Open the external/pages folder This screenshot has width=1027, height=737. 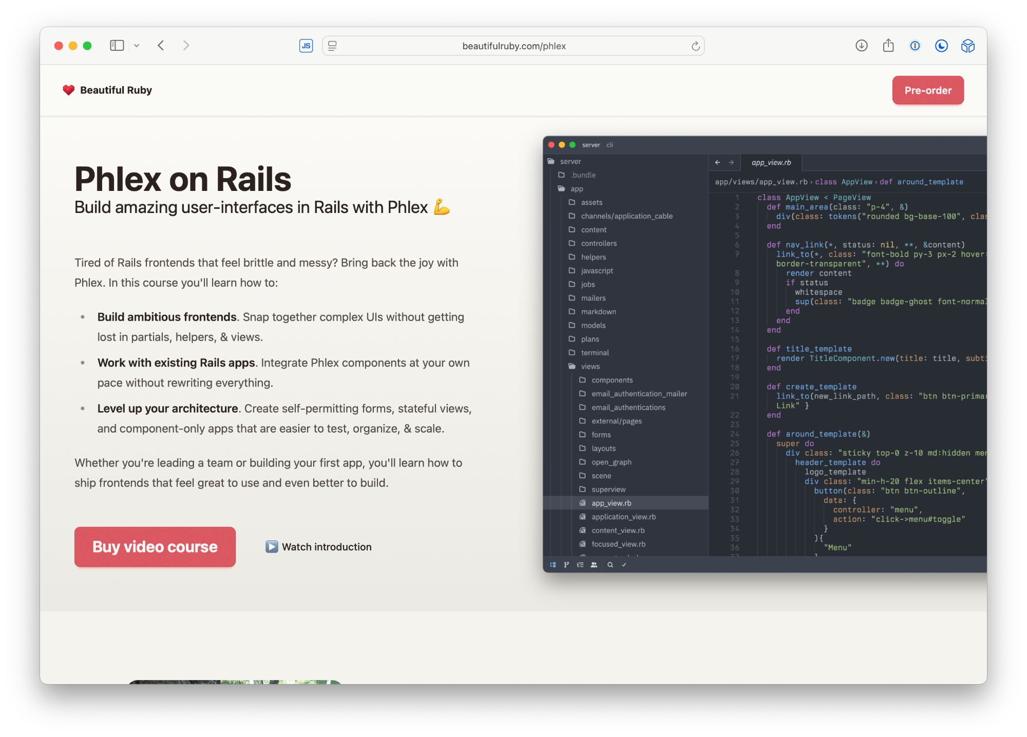[625, 421]
